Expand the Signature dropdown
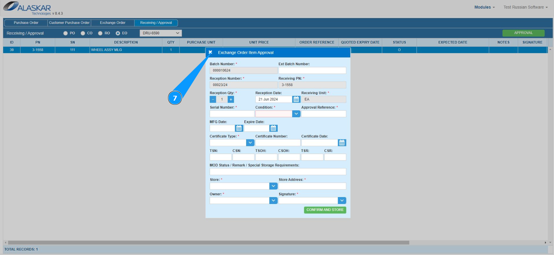Image resolution: width=554 pixels, height=255 pixels. [342, 201]
